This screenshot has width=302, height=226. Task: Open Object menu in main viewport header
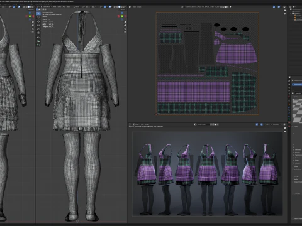[69, 7]
